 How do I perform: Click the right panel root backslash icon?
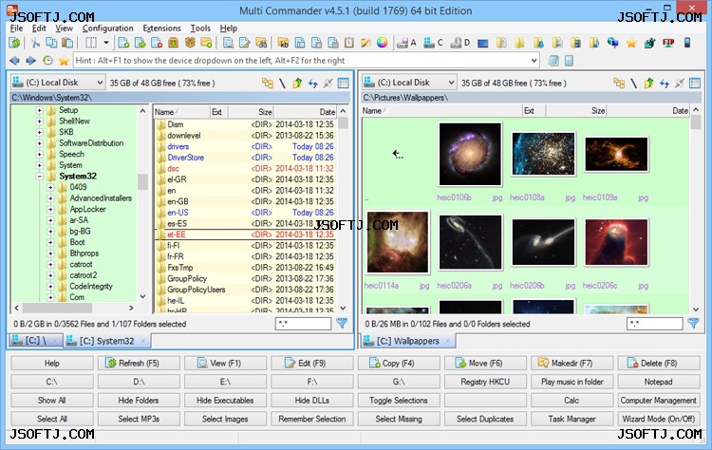coord(633,84)
